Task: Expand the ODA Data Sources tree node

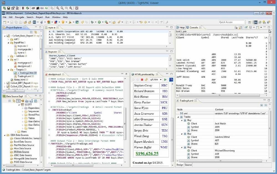Action: click(4, 135)
